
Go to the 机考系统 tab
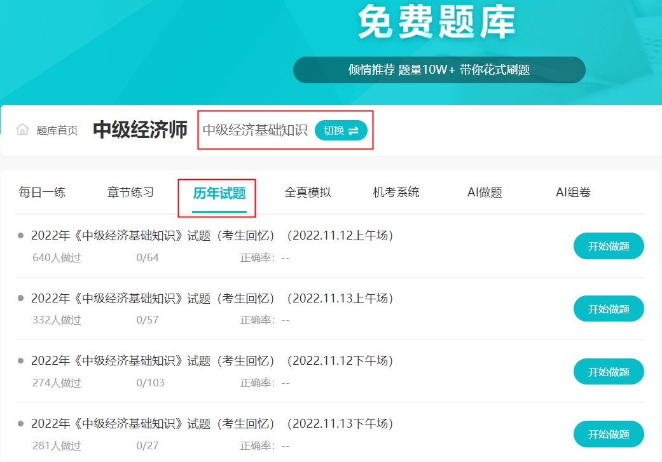pyautogui.click(x=396, y=192)
